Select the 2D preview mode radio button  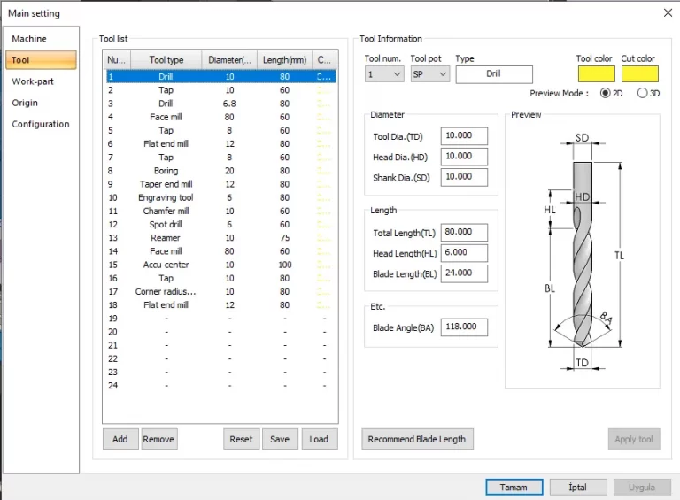click(606, 94)
